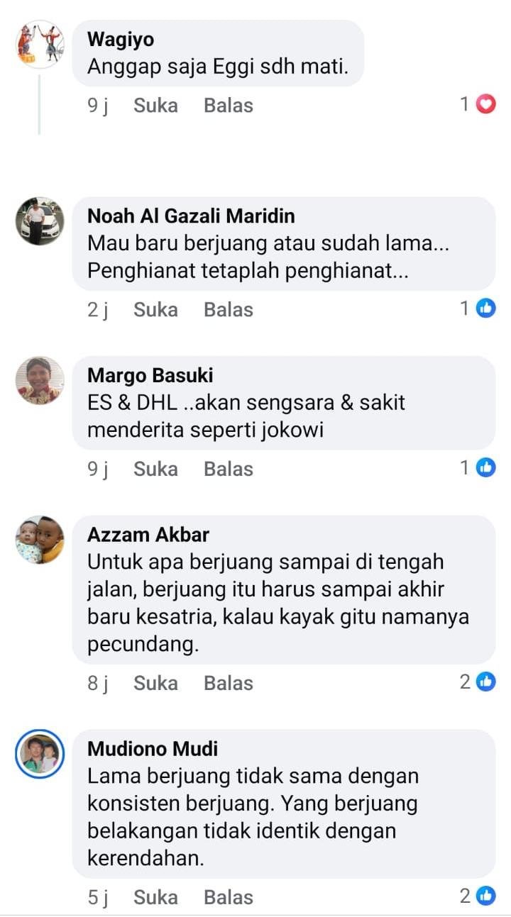Show the like reactions on Azzam Akbar's comment
This screenshot has width=511, height=917.
pos(477,682)
